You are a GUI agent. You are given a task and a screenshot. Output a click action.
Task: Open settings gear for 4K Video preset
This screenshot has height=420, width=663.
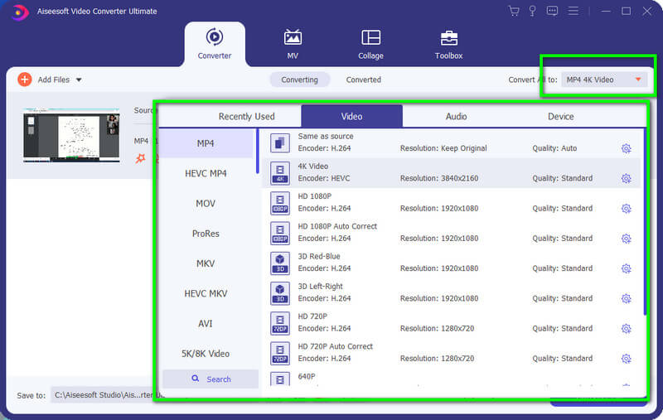[x=626, y=178]
